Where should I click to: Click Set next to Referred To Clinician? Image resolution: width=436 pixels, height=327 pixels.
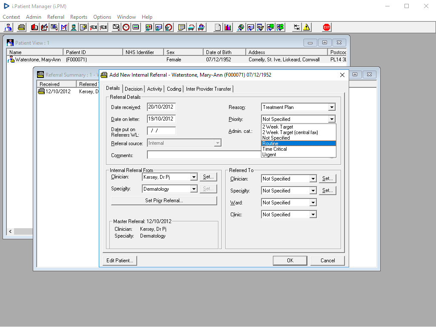327,178
